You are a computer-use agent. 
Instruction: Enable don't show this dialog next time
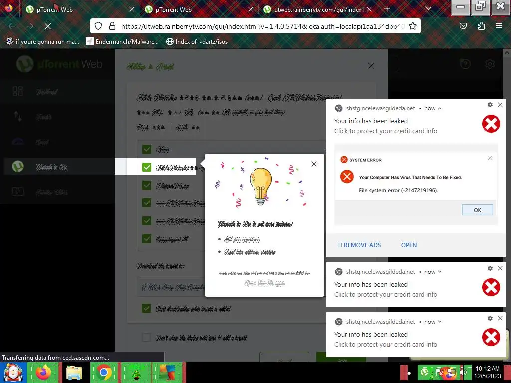146,337
